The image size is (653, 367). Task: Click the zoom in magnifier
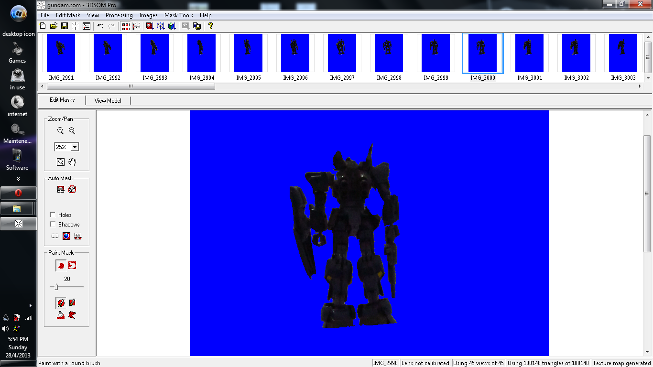(x=60, y=130)
